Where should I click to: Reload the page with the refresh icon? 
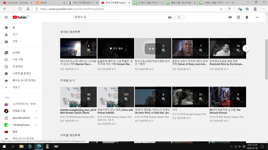(20, 9)
